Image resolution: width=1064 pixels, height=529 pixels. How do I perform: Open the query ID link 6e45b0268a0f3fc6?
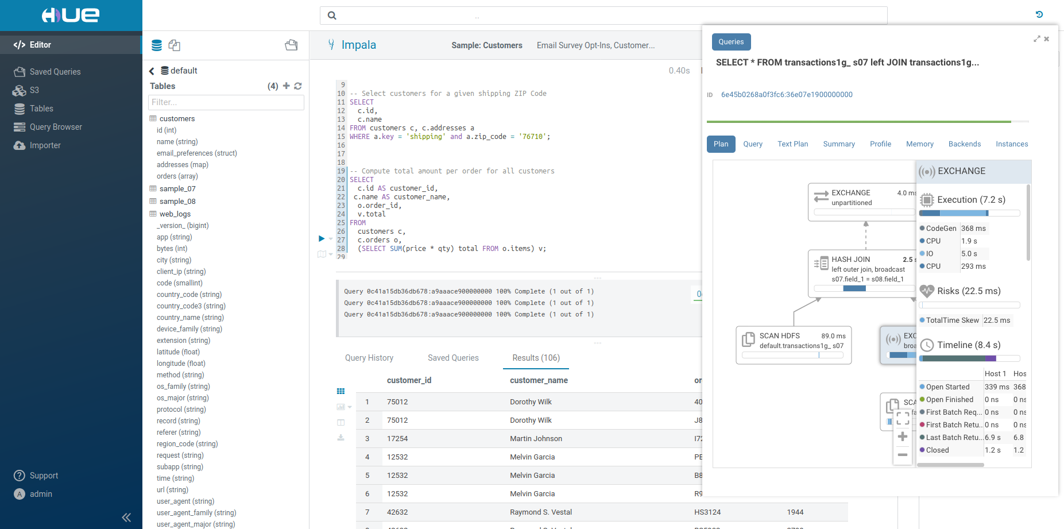tap(787, 94)
